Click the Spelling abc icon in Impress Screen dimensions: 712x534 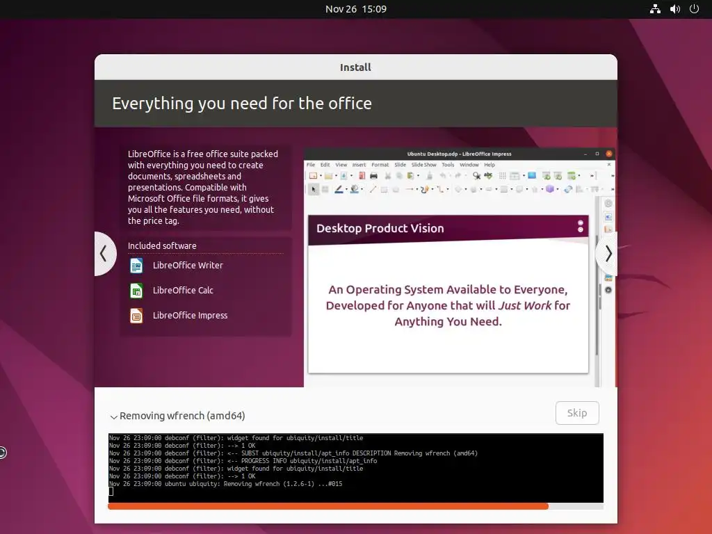pyautogui.click(x=488, y=175)
